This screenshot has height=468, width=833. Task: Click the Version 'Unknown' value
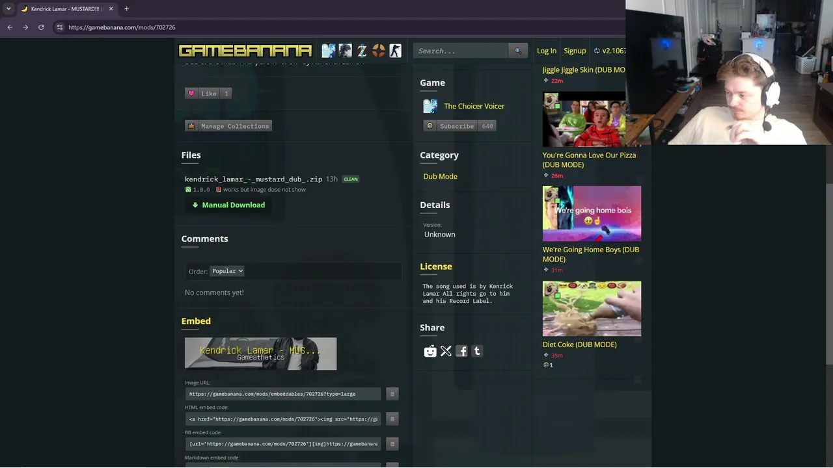(440, 235)
